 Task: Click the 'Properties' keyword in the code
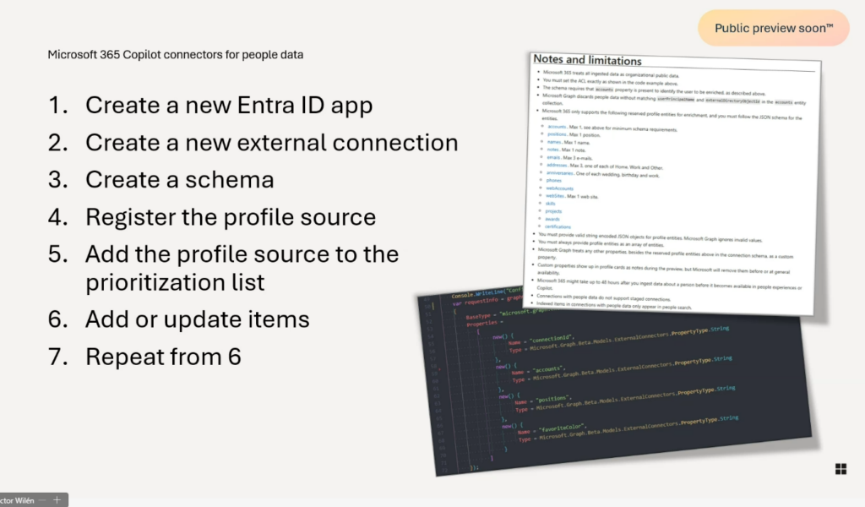tap(481, 324)
